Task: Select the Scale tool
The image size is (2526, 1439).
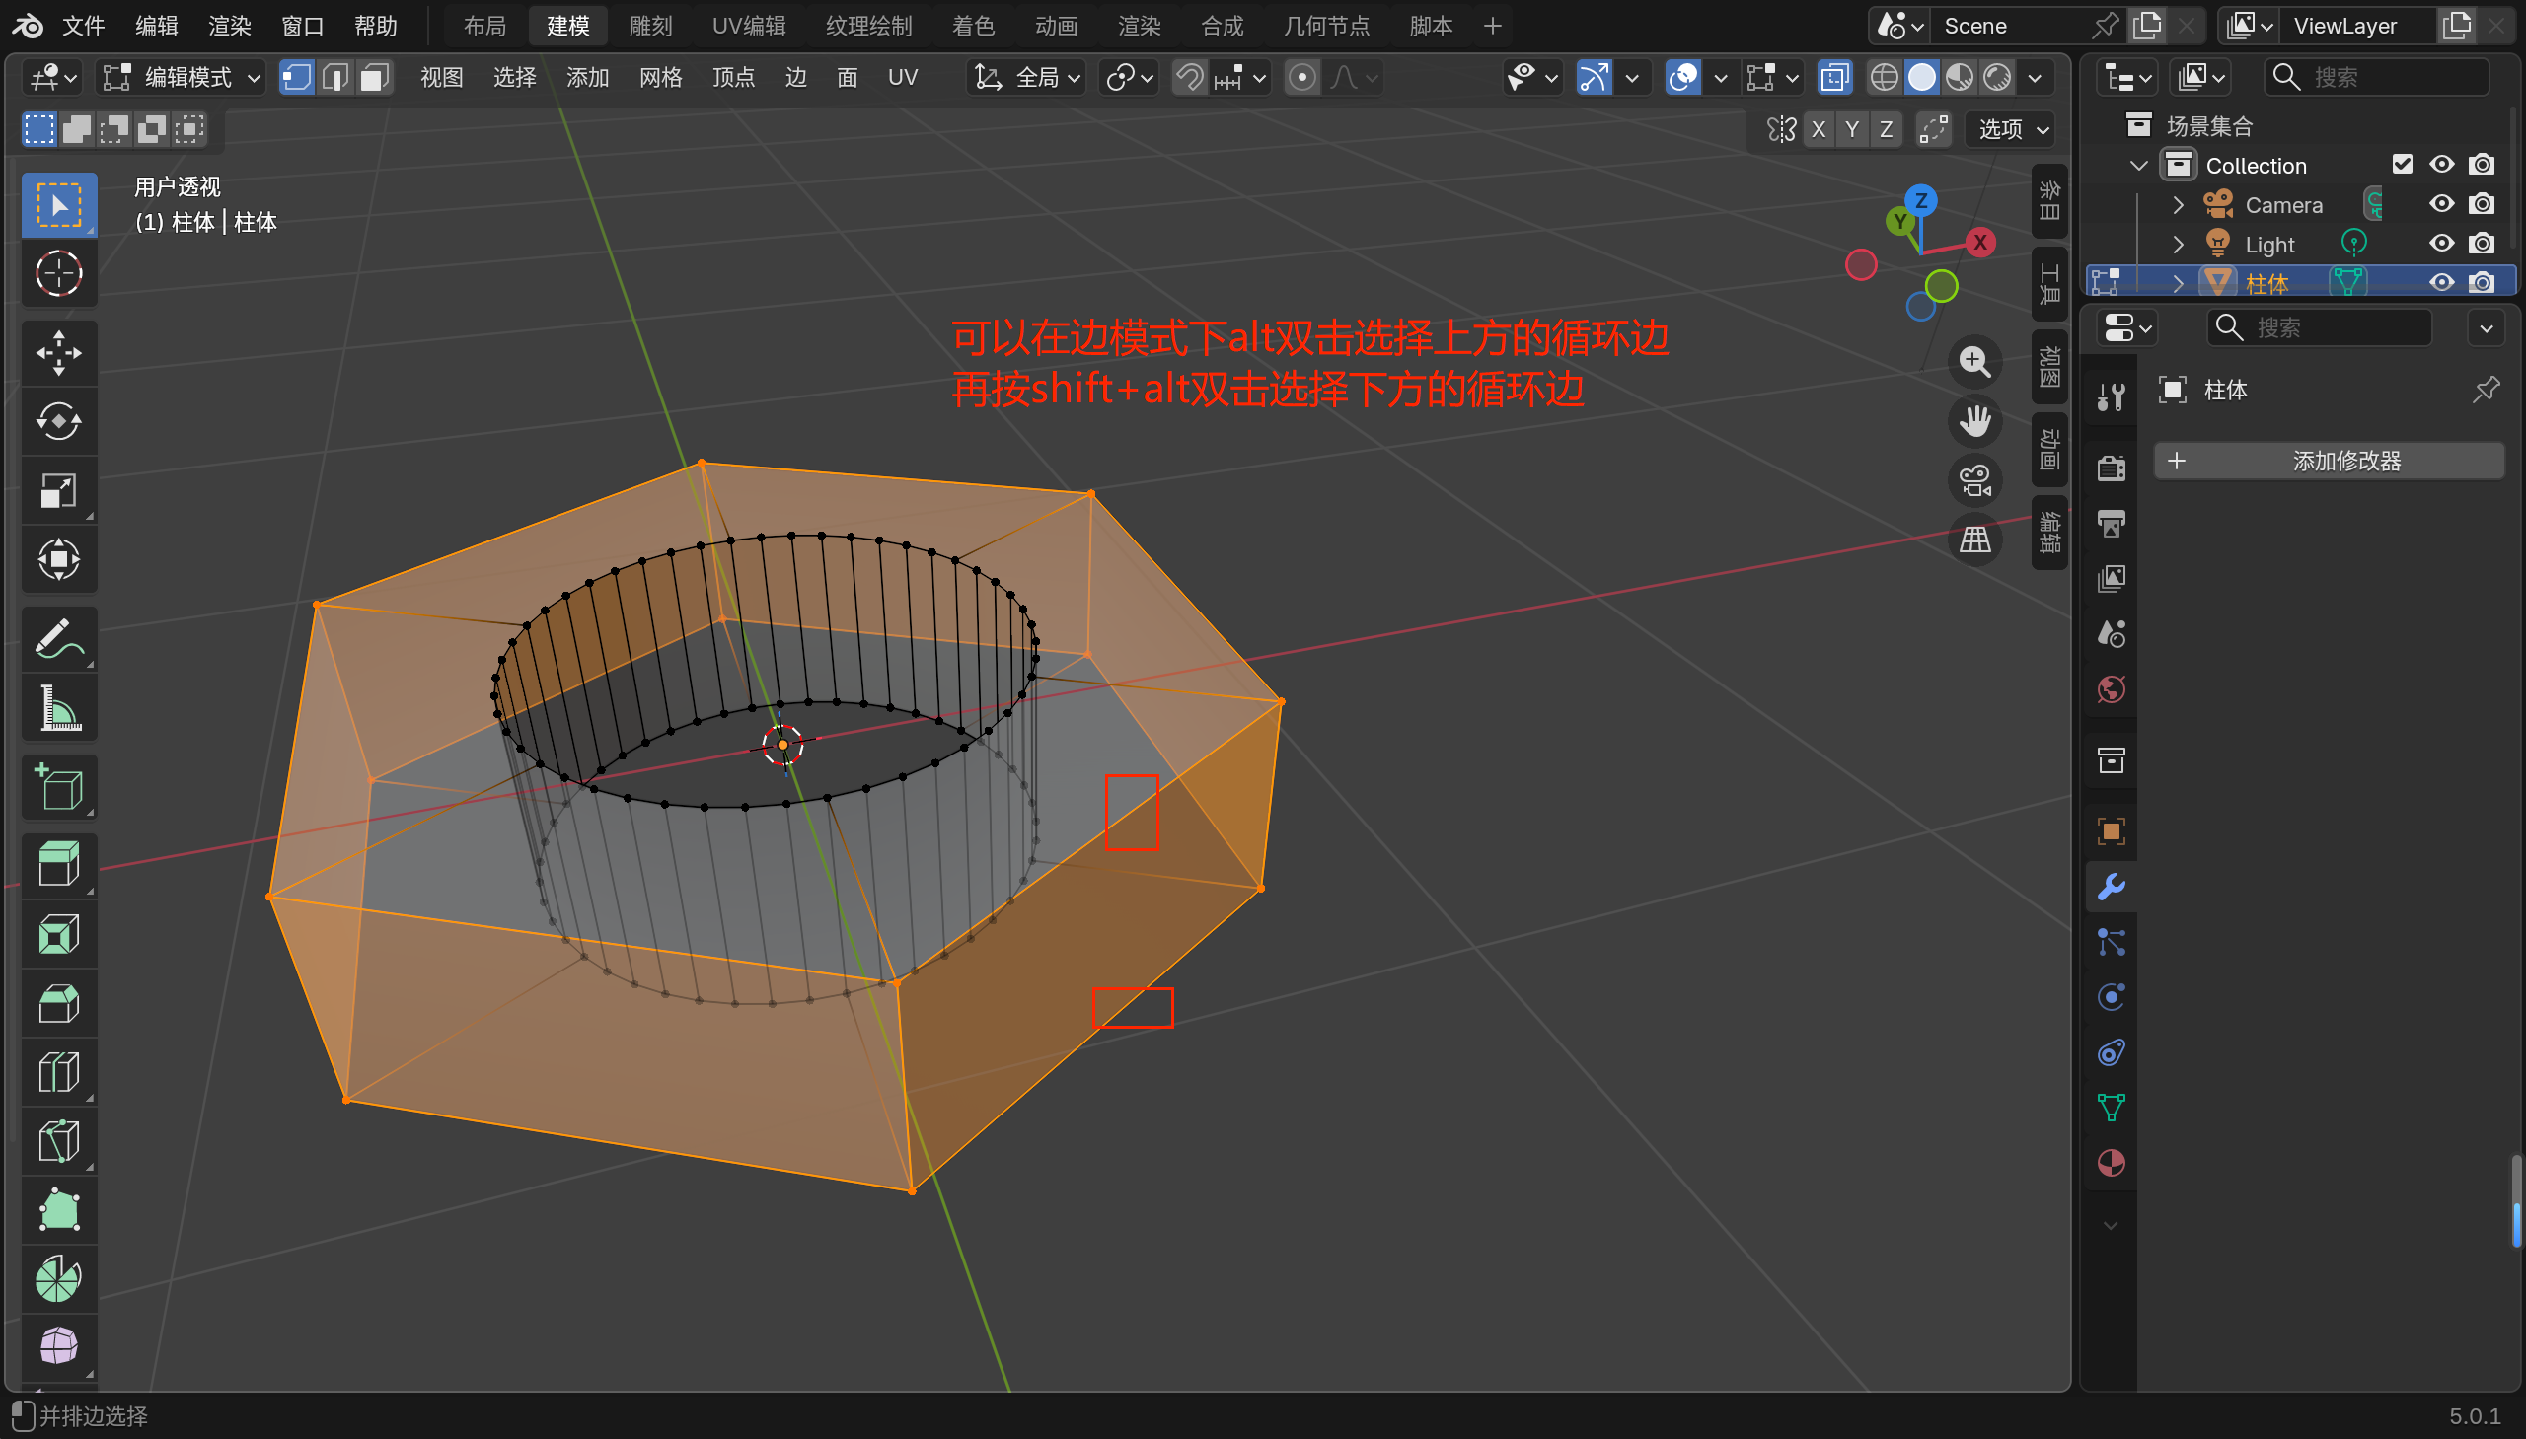Action: [58, 491]
